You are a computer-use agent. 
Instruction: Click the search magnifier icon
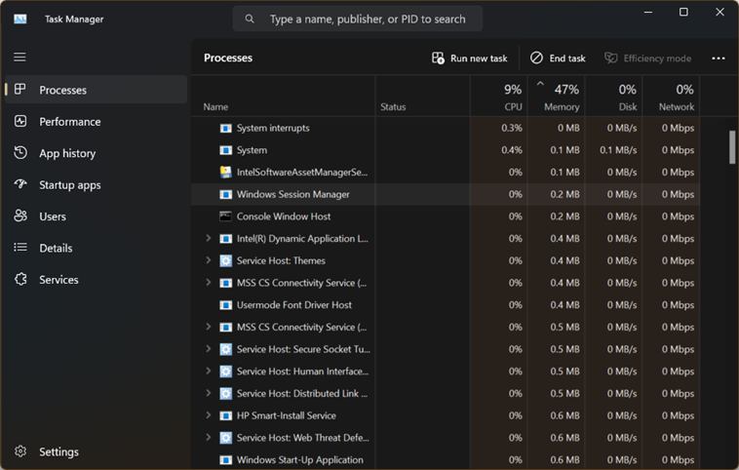pos(250,19)
